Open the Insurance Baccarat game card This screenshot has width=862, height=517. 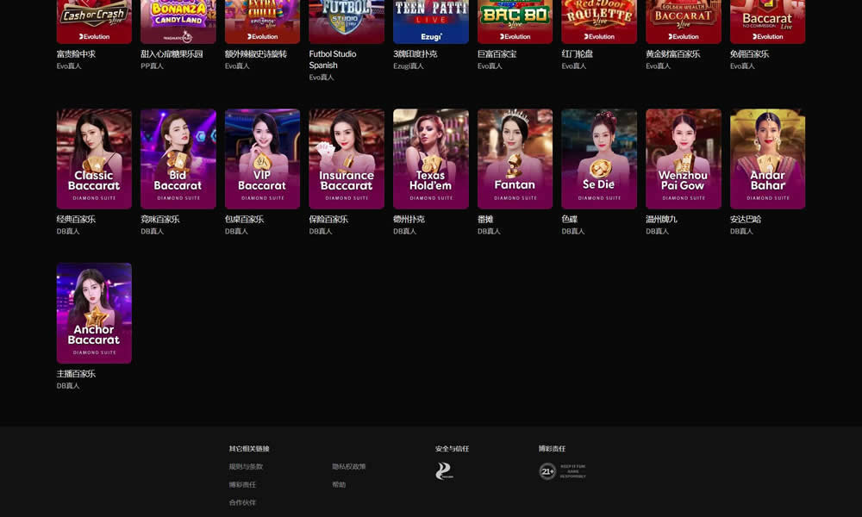347,159
